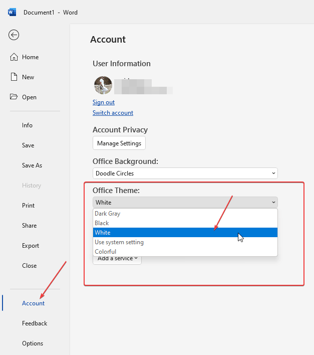Screen dimensions: 314x355
Task: Choose Save As in the sidebar
Action: point(32,165)
